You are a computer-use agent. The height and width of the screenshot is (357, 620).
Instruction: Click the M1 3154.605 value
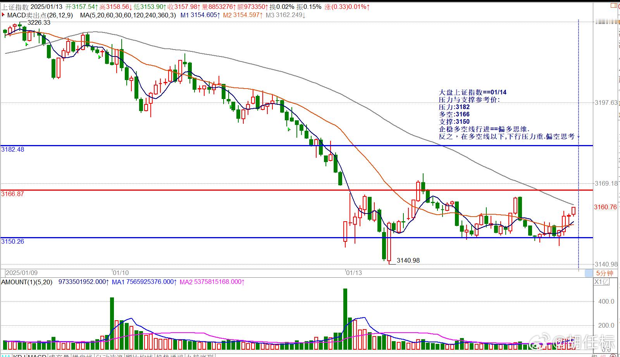click(x=200, y=15)
